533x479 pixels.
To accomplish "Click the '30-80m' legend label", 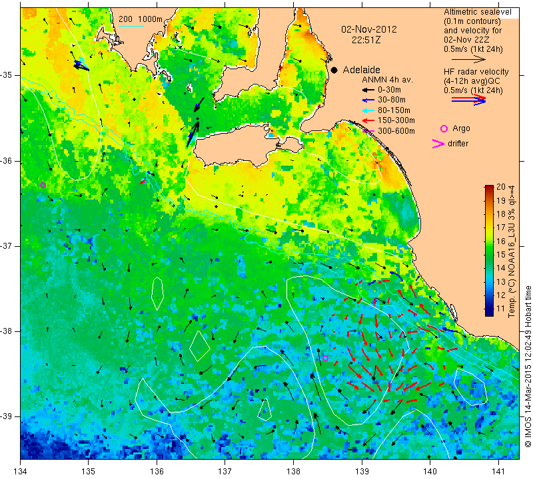I will point(392,100).
